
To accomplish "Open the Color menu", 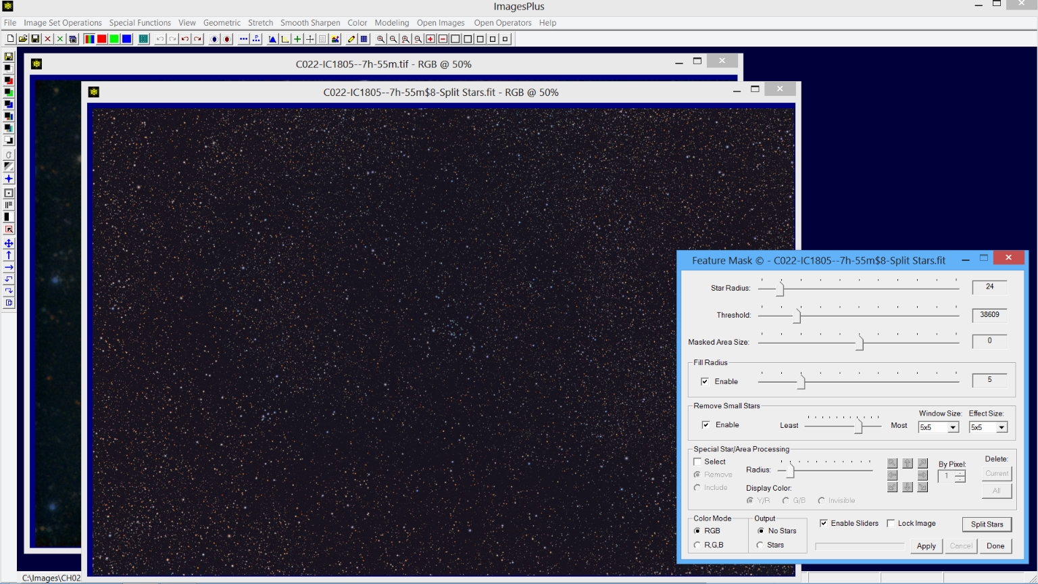I will pos(357,22).
